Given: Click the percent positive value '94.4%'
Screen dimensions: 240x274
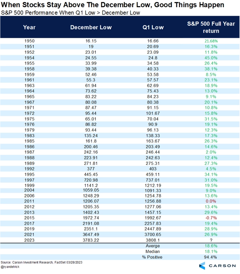Looking at the screenshot, I should click(210, 257).
